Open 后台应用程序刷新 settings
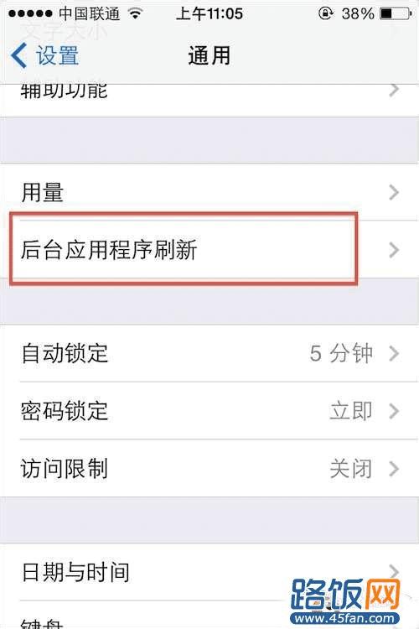This screenshot has width=419, height=629. coord(209,249)
